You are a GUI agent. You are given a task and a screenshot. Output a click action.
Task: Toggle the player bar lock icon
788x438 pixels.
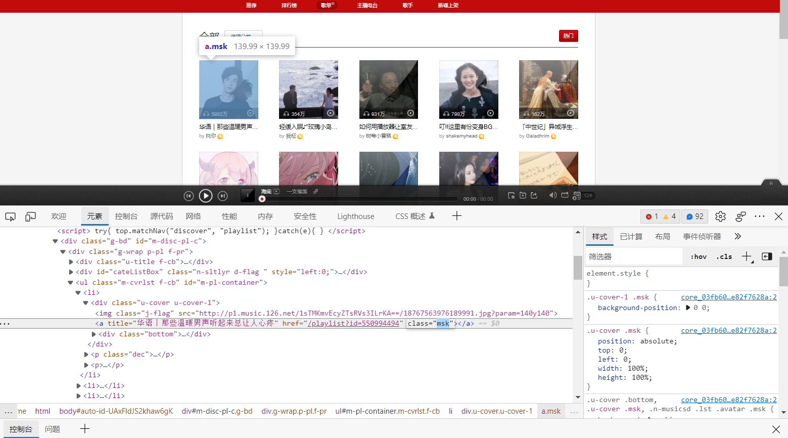pyautogui.click(x=771, y=183)
